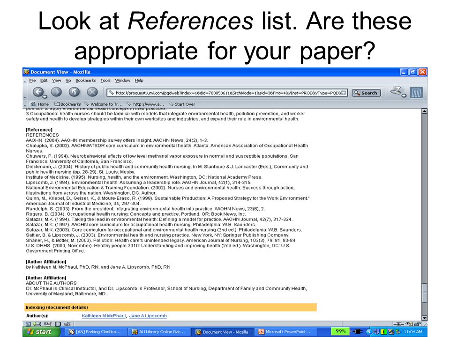Screen dimensions: 450x337
Task: Open the Kathleen M McPhaul author link
Action: (104, 316)
